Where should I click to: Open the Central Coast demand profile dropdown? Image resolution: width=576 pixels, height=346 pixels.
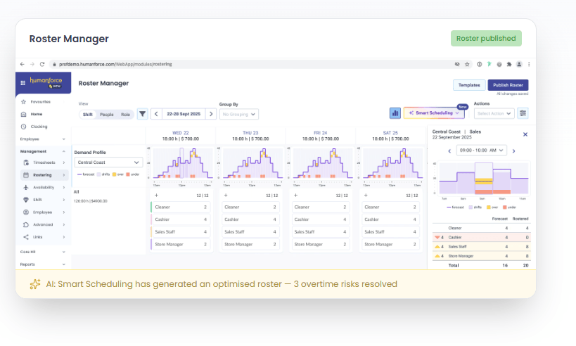(x=108, y=162)
